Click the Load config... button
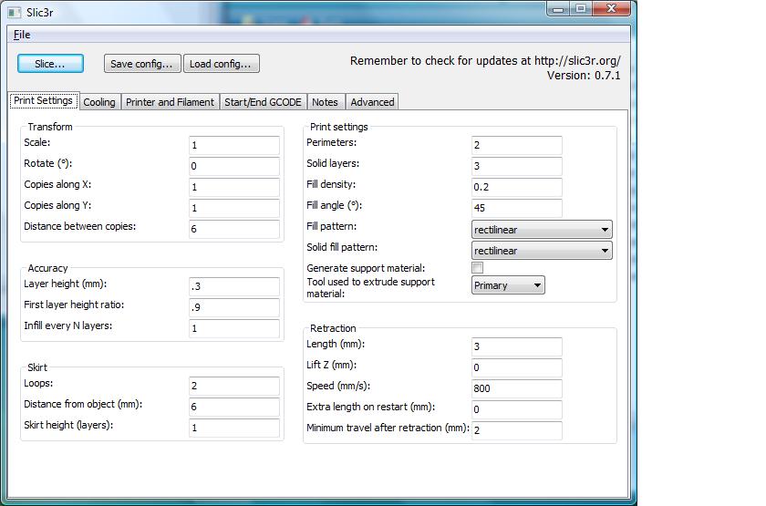The height and width of the screenshot is (506, 766). pyautogui.click(x=222, y=64)
